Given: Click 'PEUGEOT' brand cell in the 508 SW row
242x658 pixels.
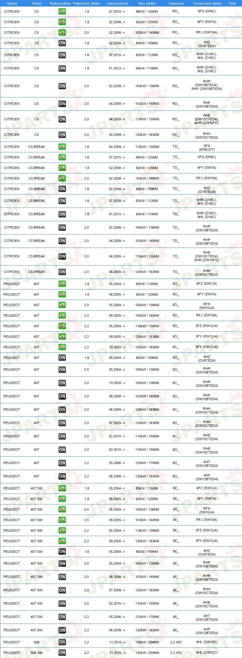Looking at the screenshot, I should point(12,653).
